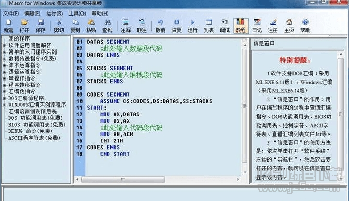Click the 信息窗口 panel title

(x=264, y=43)
